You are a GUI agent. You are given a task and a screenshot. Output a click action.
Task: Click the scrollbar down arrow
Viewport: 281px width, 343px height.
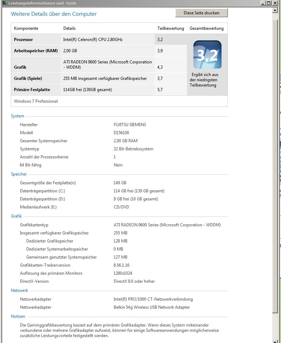(275, 341)
